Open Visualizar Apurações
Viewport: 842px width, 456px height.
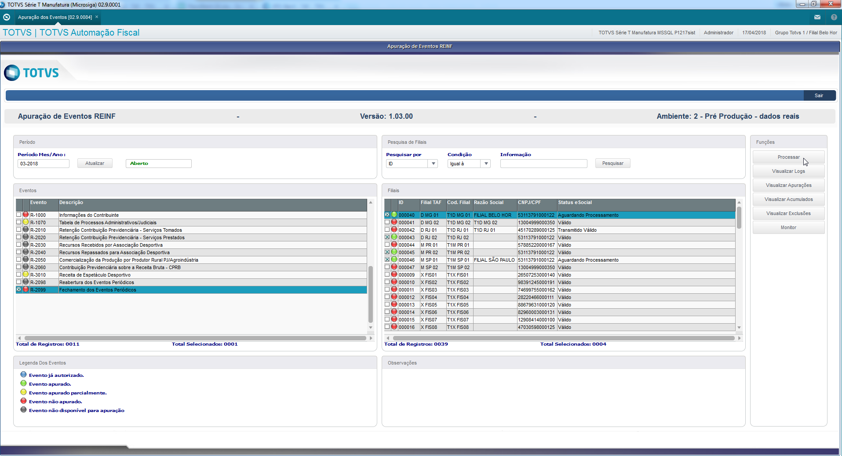[x=788, y=185]
